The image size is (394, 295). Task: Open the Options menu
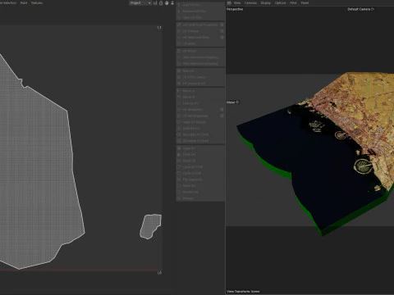(x=280, y=2)
